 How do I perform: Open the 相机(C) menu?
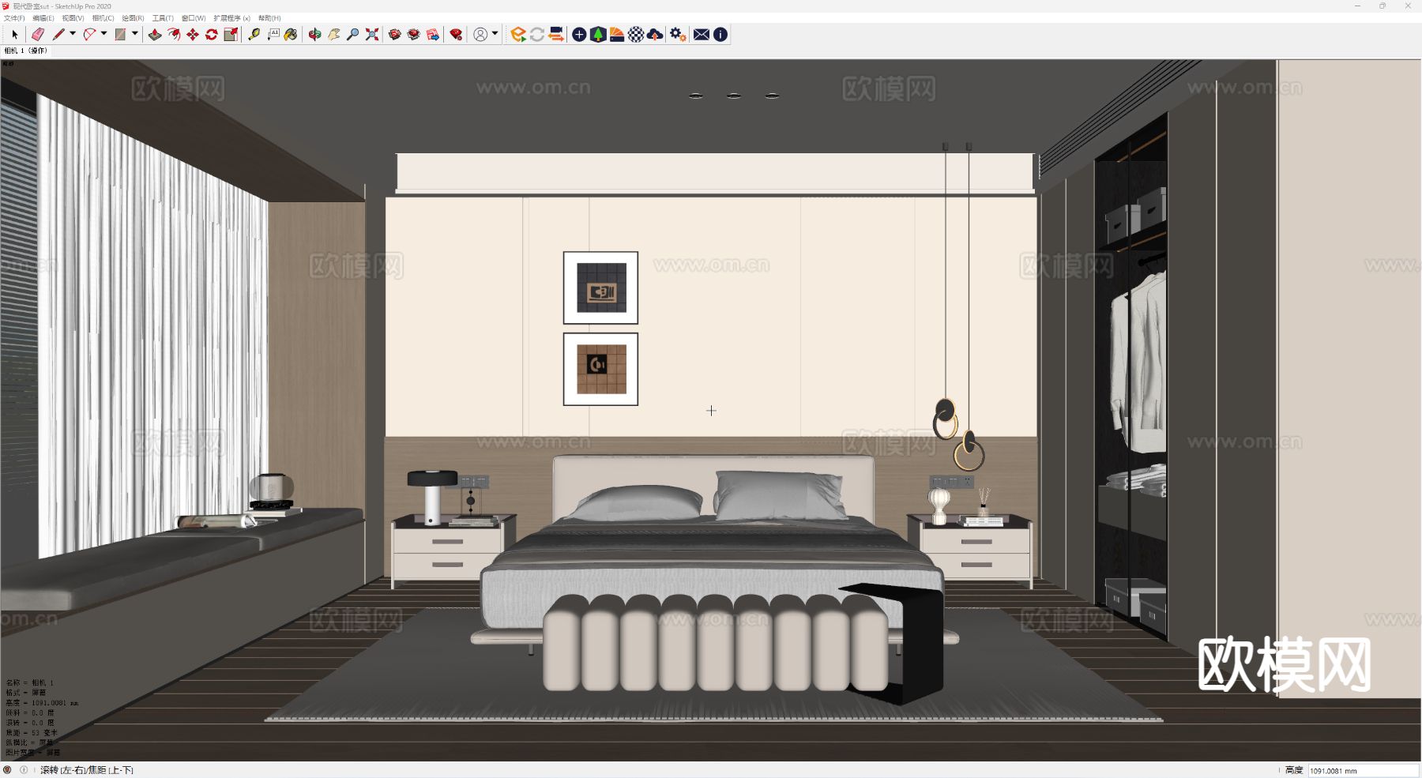tap(103, 18)
